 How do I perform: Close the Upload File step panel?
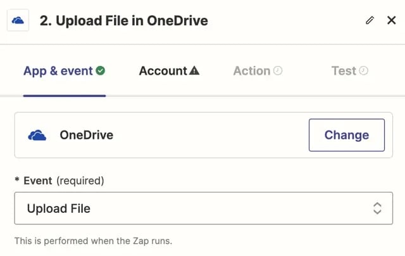tap(391, 20)
